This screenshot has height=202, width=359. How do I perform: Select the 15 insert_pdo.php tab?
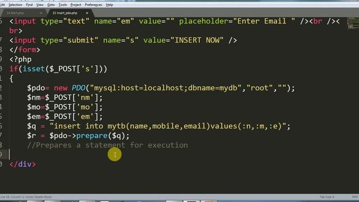point(65,13)
